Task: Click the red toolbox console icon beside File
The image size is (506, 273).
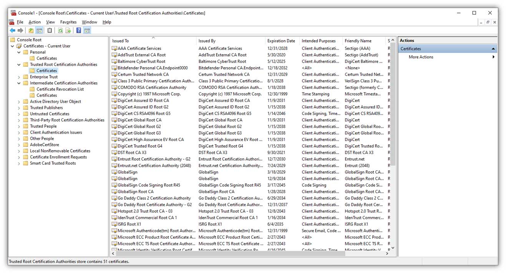Action: 12,22
